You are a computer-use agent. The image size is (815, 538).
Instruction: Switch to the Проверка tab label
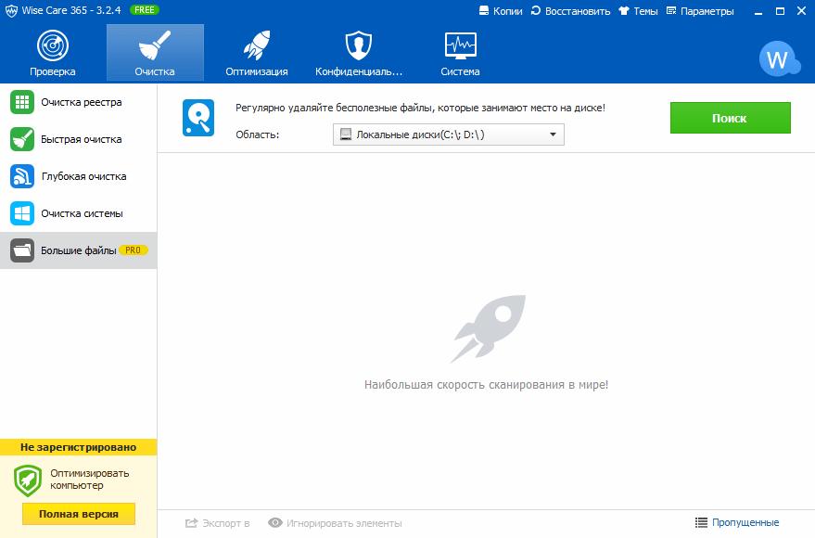click(53, 71)
